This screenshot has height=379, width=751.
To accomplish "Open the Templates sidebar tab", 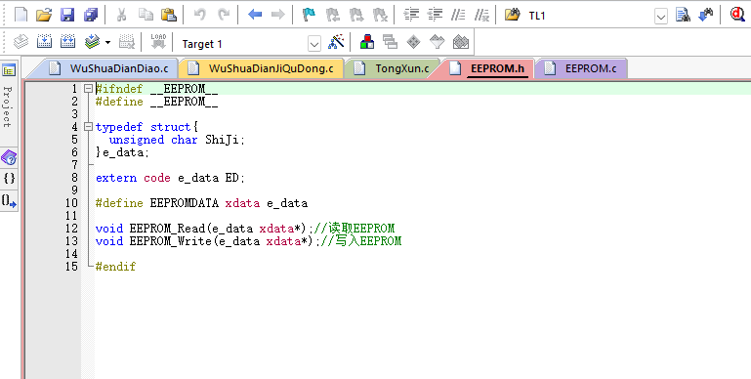I will [x=9, y=201].
